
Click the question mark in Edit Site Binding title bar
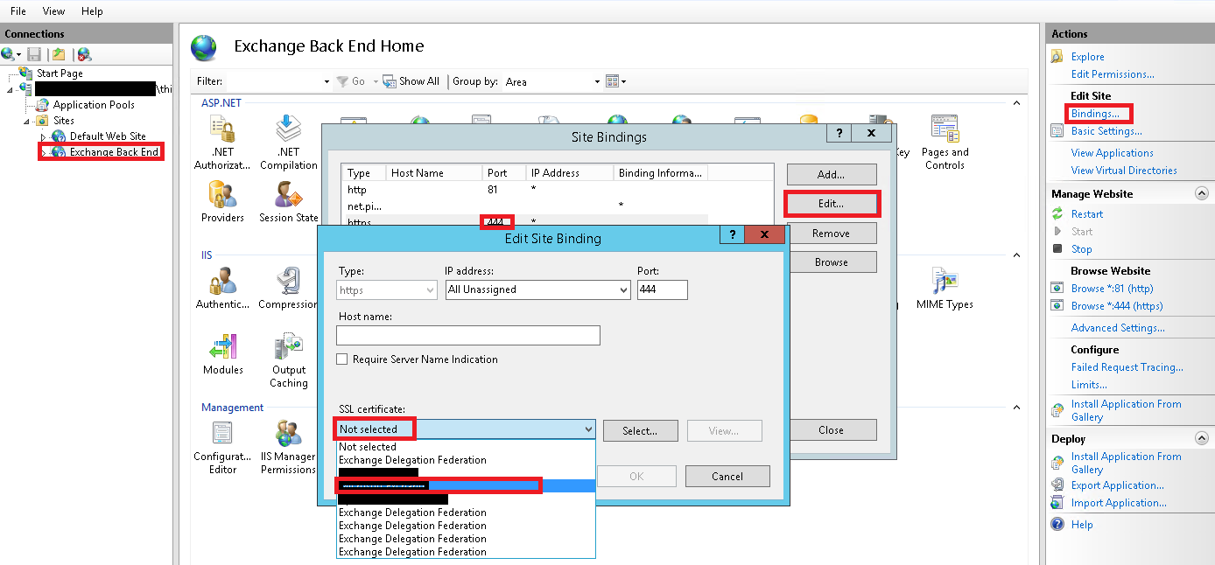click(732, 235)
